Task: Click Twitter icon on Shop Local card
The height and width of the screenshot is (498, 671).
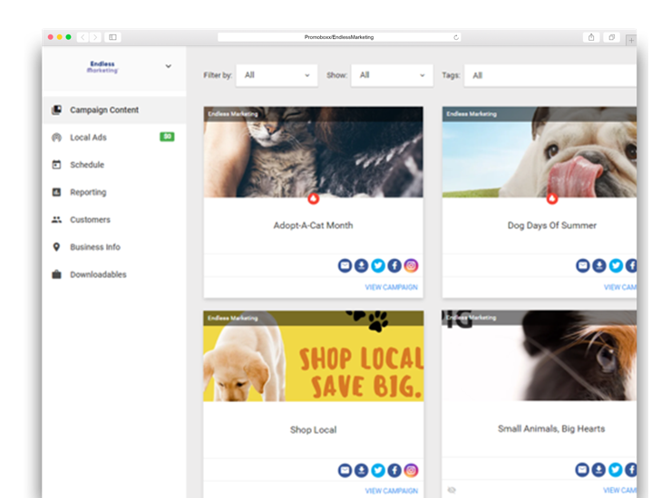Action: pos(378,470)
